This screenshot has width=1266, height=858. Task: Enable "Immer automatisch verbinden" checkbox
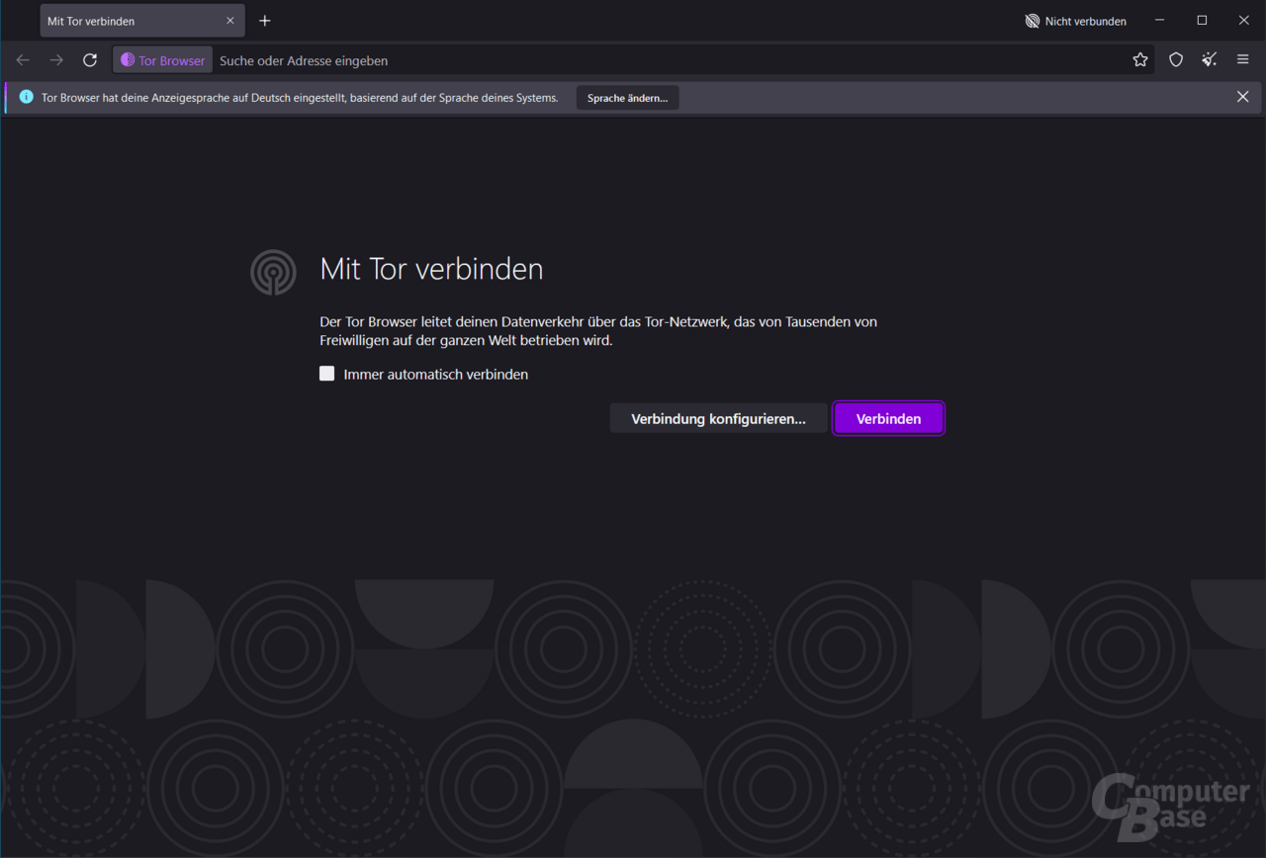327,374
